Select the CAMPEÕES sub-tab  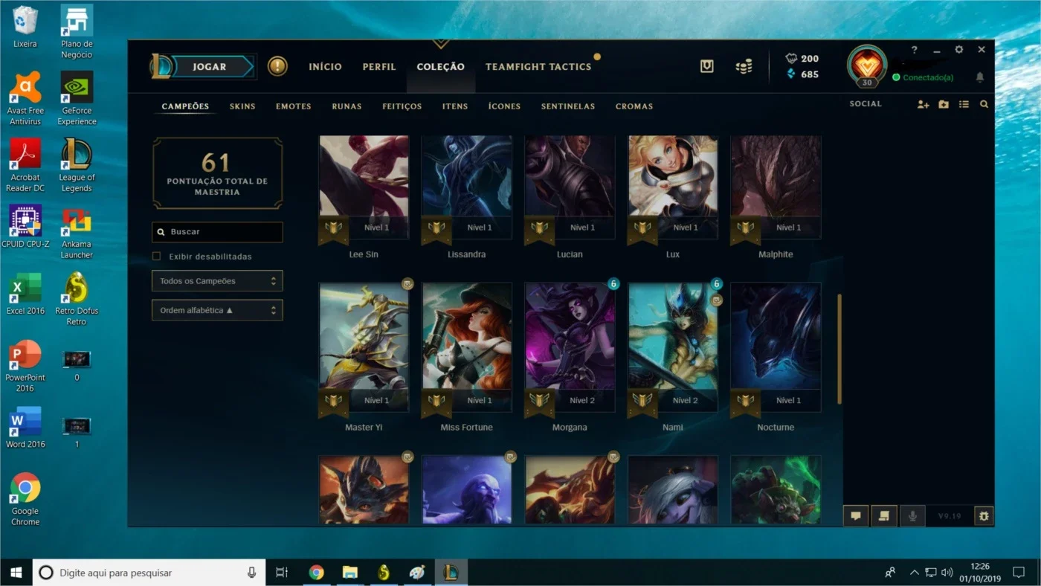pos(185,106)
